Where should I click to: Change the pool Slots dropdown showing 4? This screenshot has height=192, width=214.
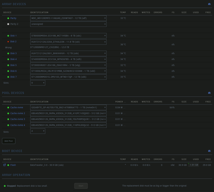coord(38,131)
